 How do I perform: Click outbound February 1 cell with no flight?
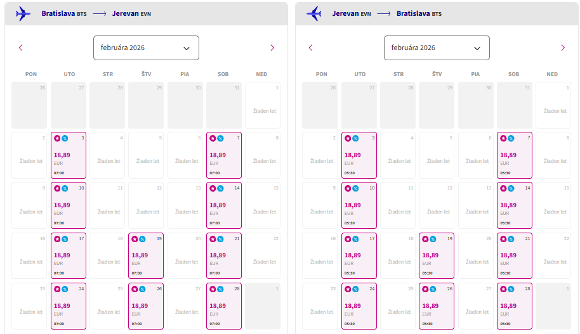(x=262, y=105)
